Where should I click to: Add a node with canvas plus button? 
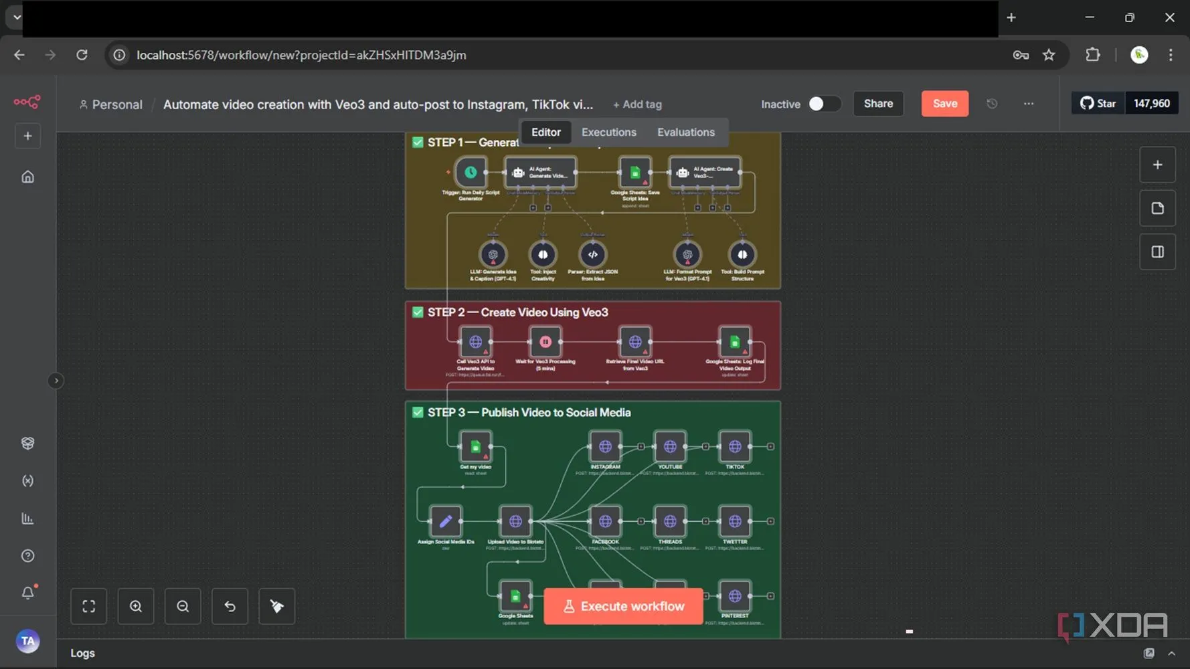click(x=1157, y=165)
